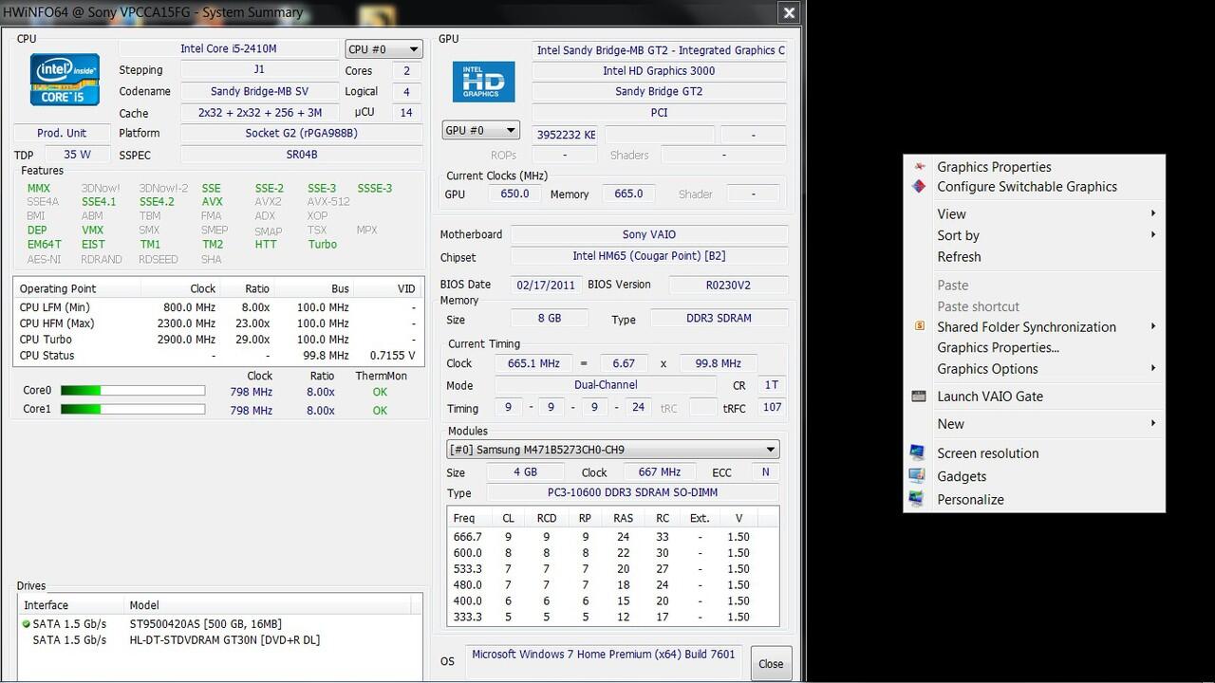Select Refresh from the context menu
This screenshot has width=1215, height=683.
1035,256
